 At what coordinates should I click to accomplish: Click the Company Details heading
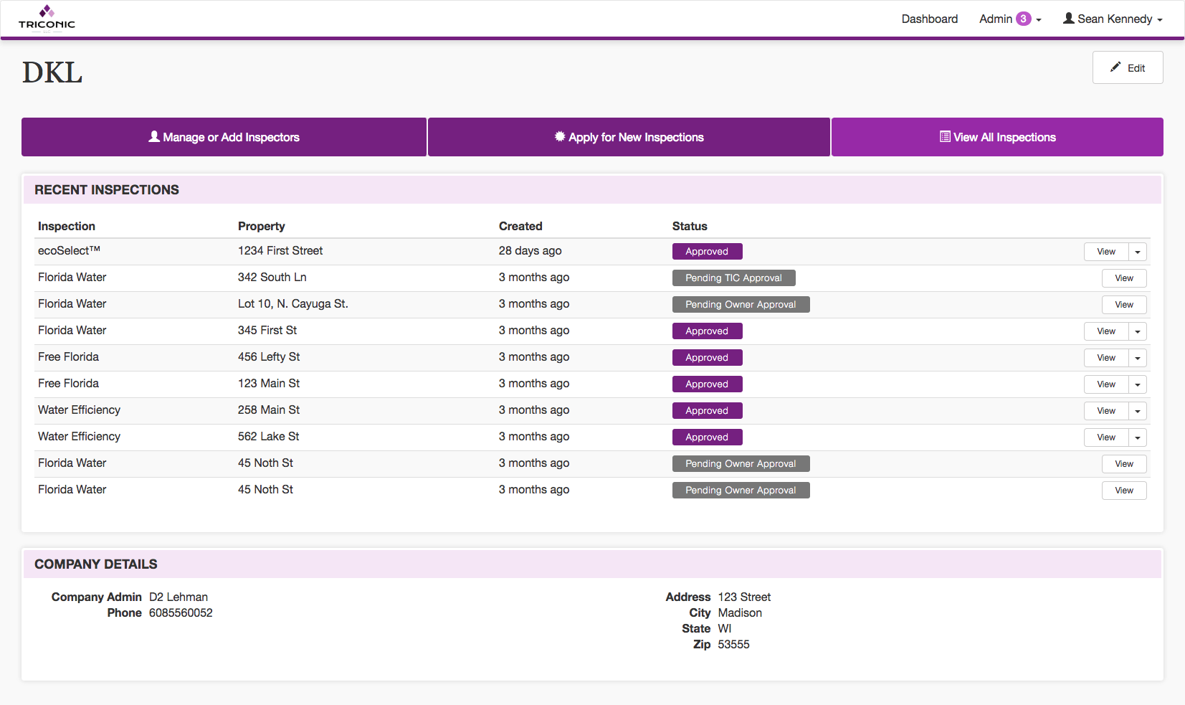96,564
